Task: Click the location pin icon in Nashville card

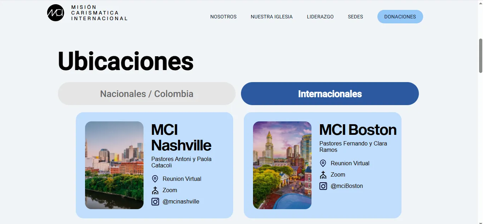Action: (155, 179)
